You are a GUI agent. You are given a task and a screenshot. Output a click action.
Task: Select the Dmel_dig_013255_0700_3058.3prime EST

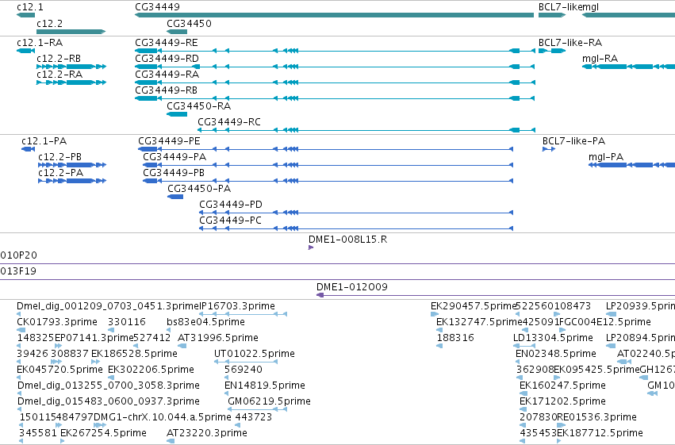coord(20,393)
